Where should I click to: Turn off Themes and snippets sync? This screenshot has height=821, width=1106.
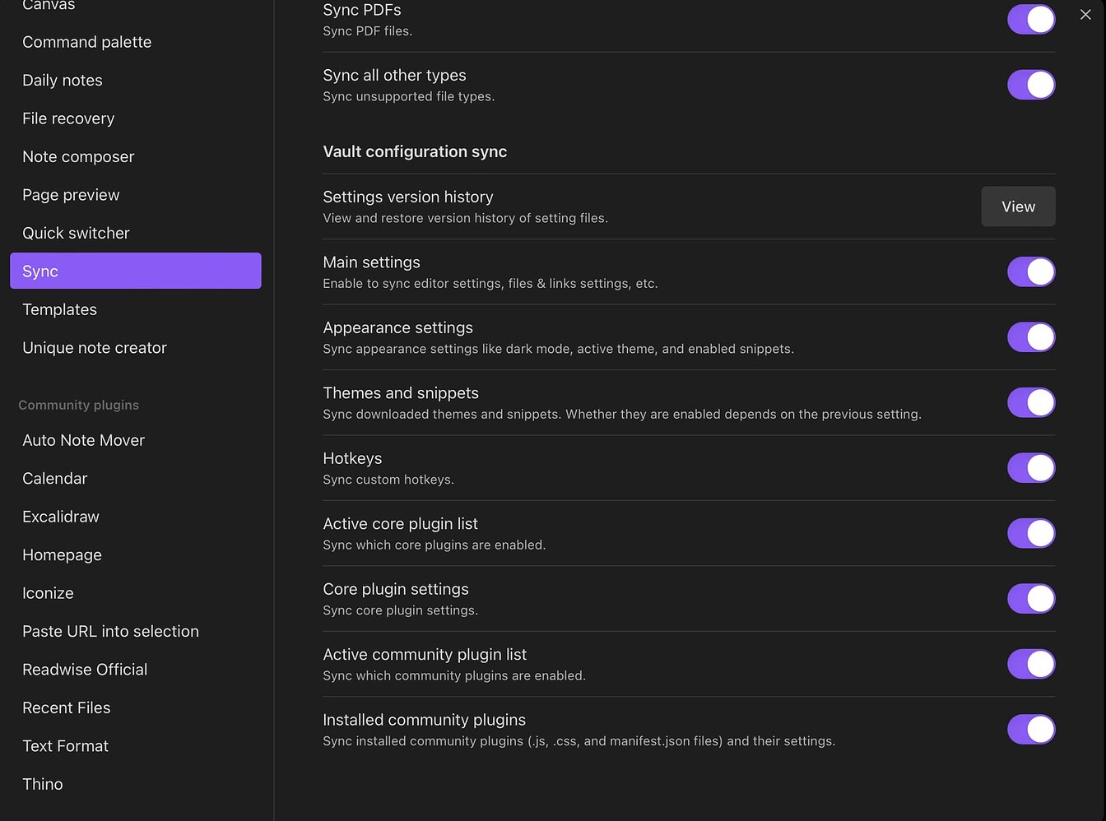coord(1031,402)
